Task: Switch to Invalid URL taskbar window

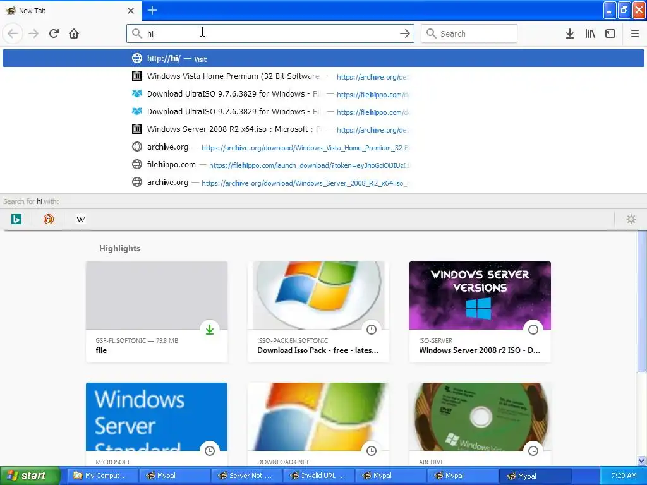Action: 318,476
